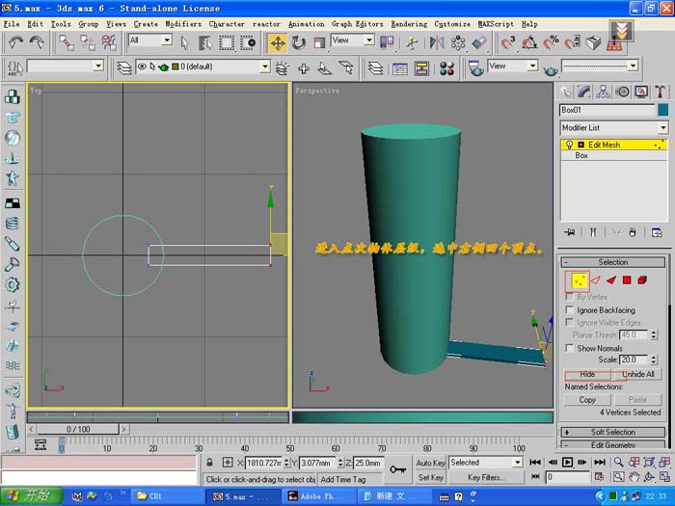The image size is (675, 506).
Task: Select the Select and Link tool
Action: click(x=67, y=42)
